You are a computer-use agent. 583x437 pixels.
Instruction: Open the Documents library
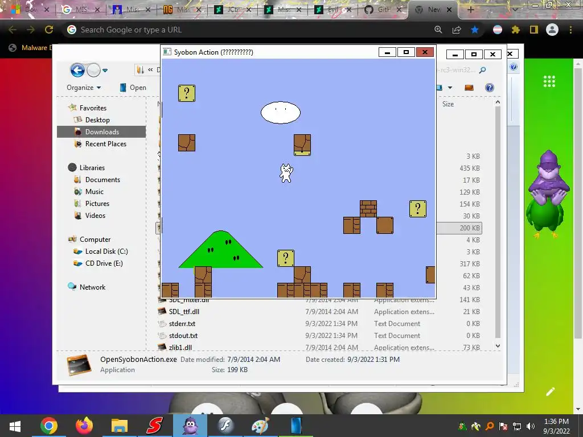[102, 179]
